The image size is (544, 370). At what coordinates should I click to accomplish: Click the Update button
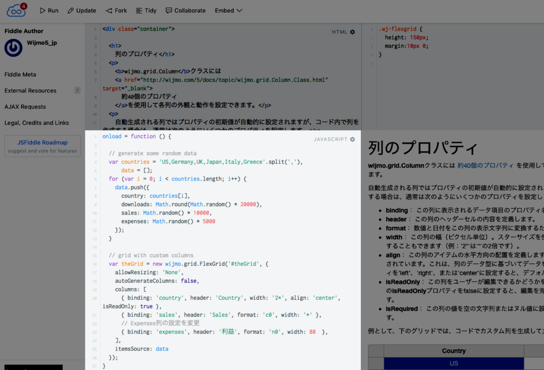pos(81,11)
